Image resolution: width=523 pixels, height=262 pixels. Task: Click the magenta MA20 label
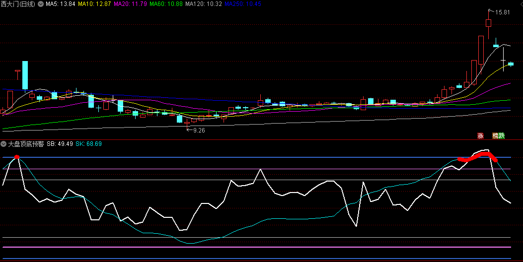pyautogui.click(x=130, y=4)
